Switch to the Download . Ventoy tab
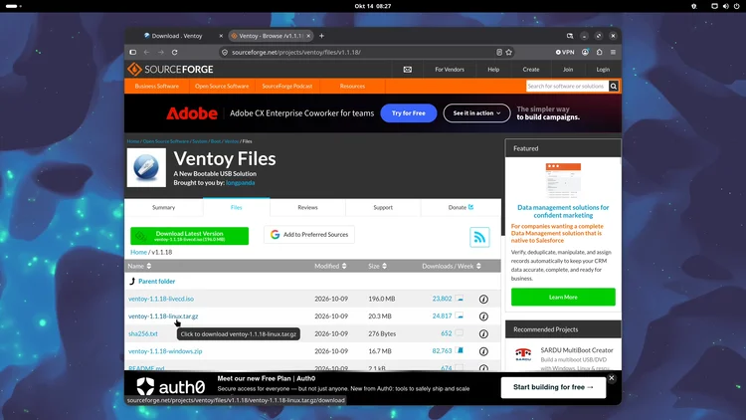 coord(177,36)
